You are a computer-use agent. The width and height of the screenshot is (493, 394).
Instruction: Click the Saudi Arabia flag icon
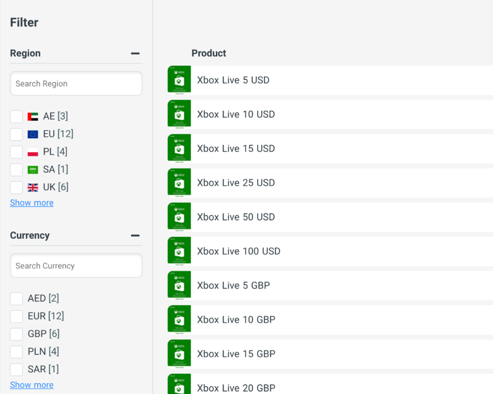point(33,170)
